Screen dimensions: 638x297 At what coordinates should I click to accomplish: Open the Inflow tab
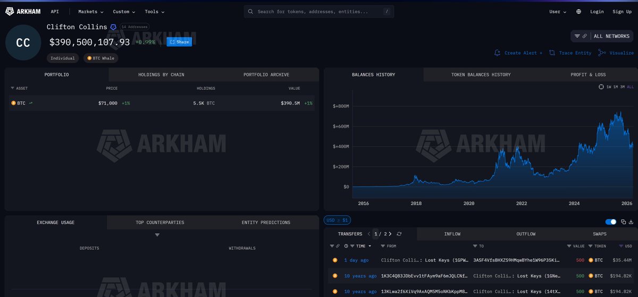(452, 234)
